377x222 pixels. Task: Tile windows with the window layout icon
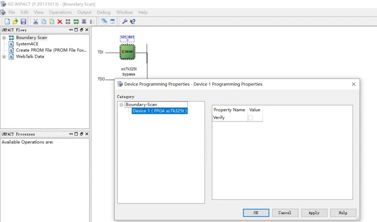[x=112, y=21]
